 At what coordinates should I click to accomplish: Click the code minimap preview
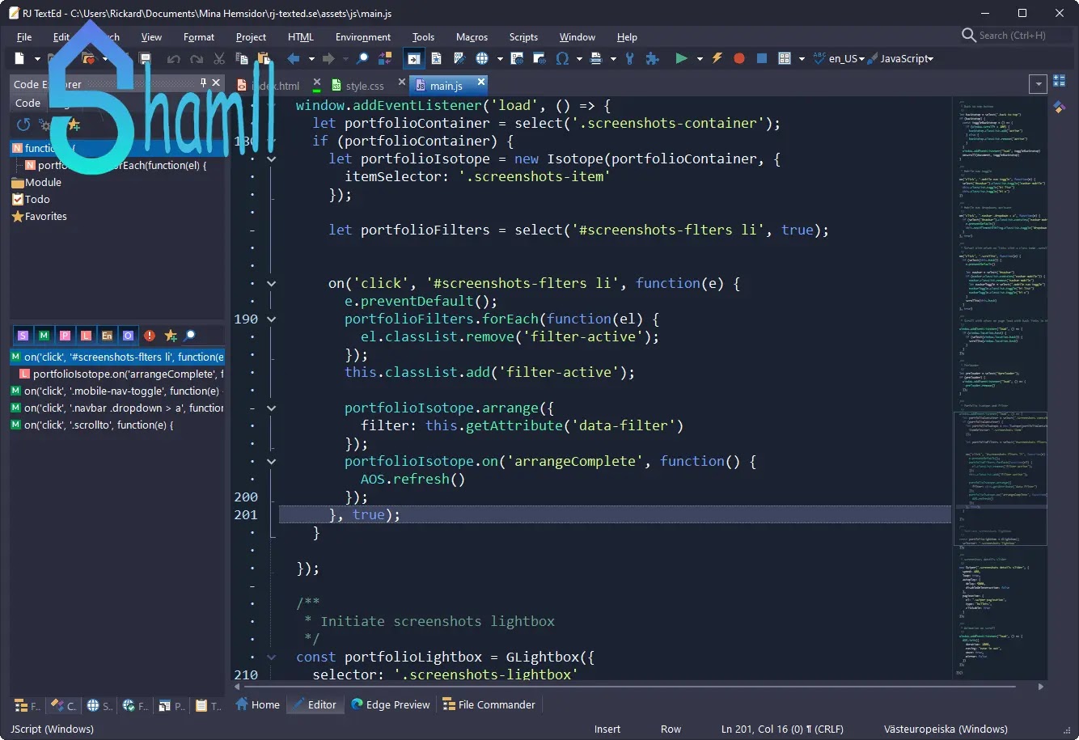pyautogui.click(x=1001, y=388)
